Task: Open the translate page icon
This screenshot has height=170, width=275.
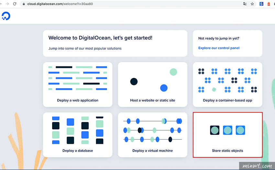Action: (245, 4)
